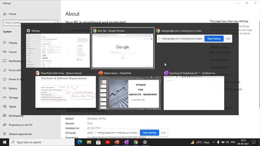Open File Explorer from the taskbar
The width and height of the screenshot is (260, 146).
89,142
